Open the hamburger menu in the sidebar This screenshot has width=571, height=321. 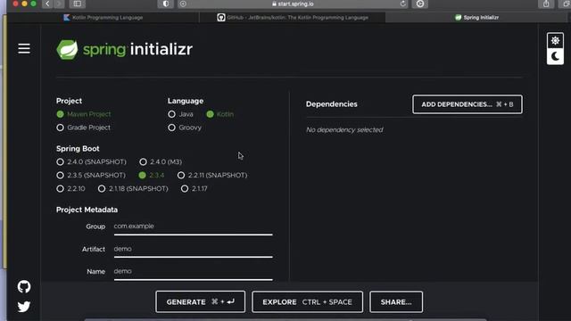pyautogui.click(x=24, y=48)
